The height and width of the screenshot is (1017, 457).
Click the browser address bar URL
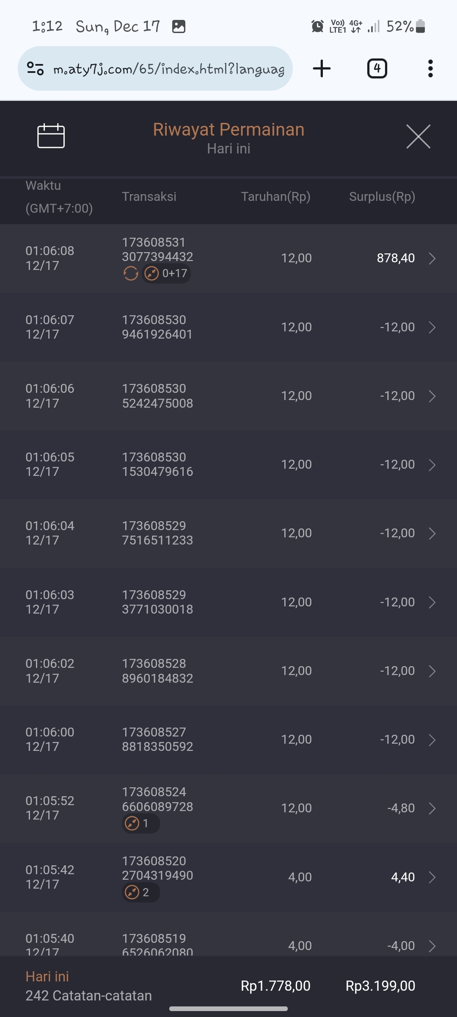click(x=168, y=69)
